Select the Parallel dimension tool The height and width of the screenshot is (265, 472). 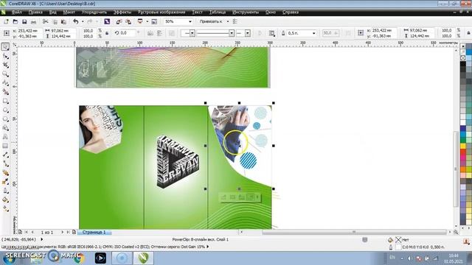5,155
